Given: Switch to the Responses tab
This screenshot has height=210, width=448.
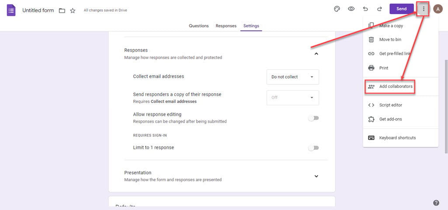Looking at the screenshot, I should tap(226, 26).
